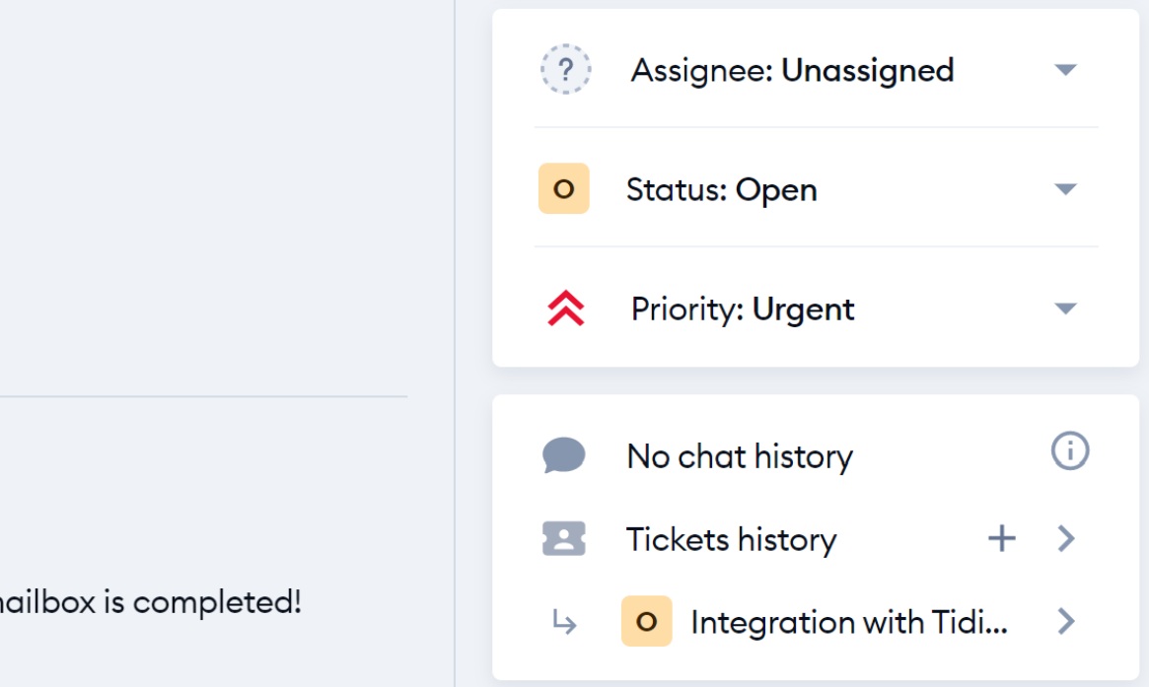Click the orange Open status badge icon
This screenshot has height=687, width=1149.
point(564,189)
